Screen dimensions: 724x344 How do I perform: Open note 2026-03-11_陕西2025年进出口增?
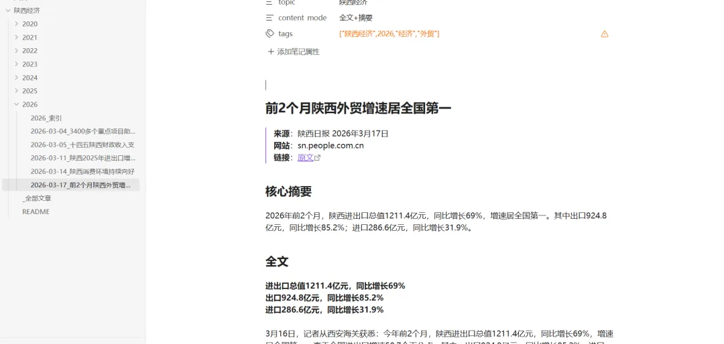coord(83,158)
